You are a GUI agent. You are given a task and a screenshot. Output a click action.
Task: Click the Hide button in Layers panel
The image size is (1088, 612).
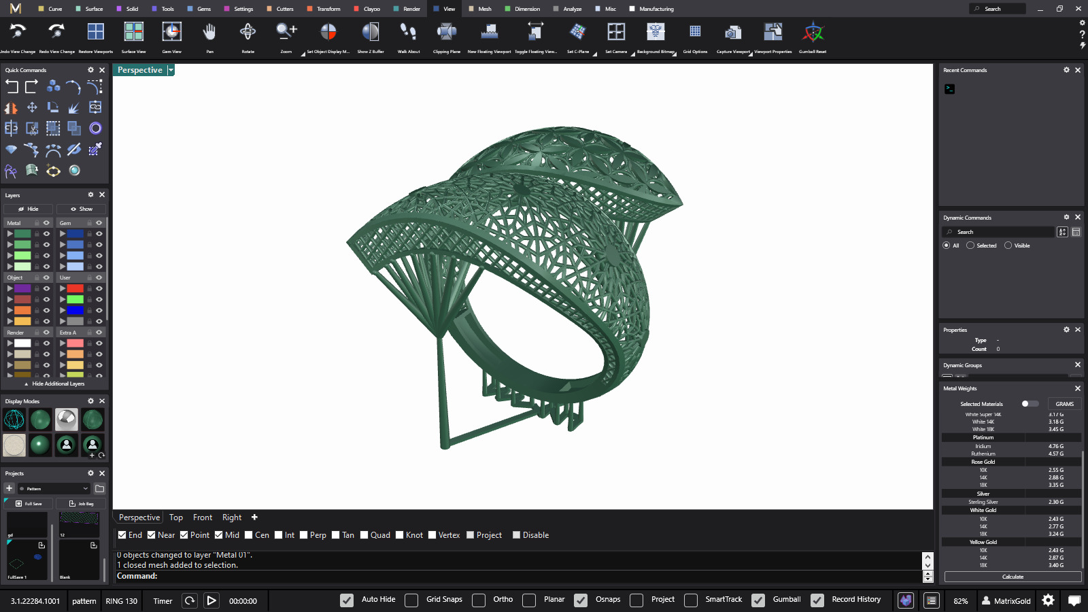[29, 209]
